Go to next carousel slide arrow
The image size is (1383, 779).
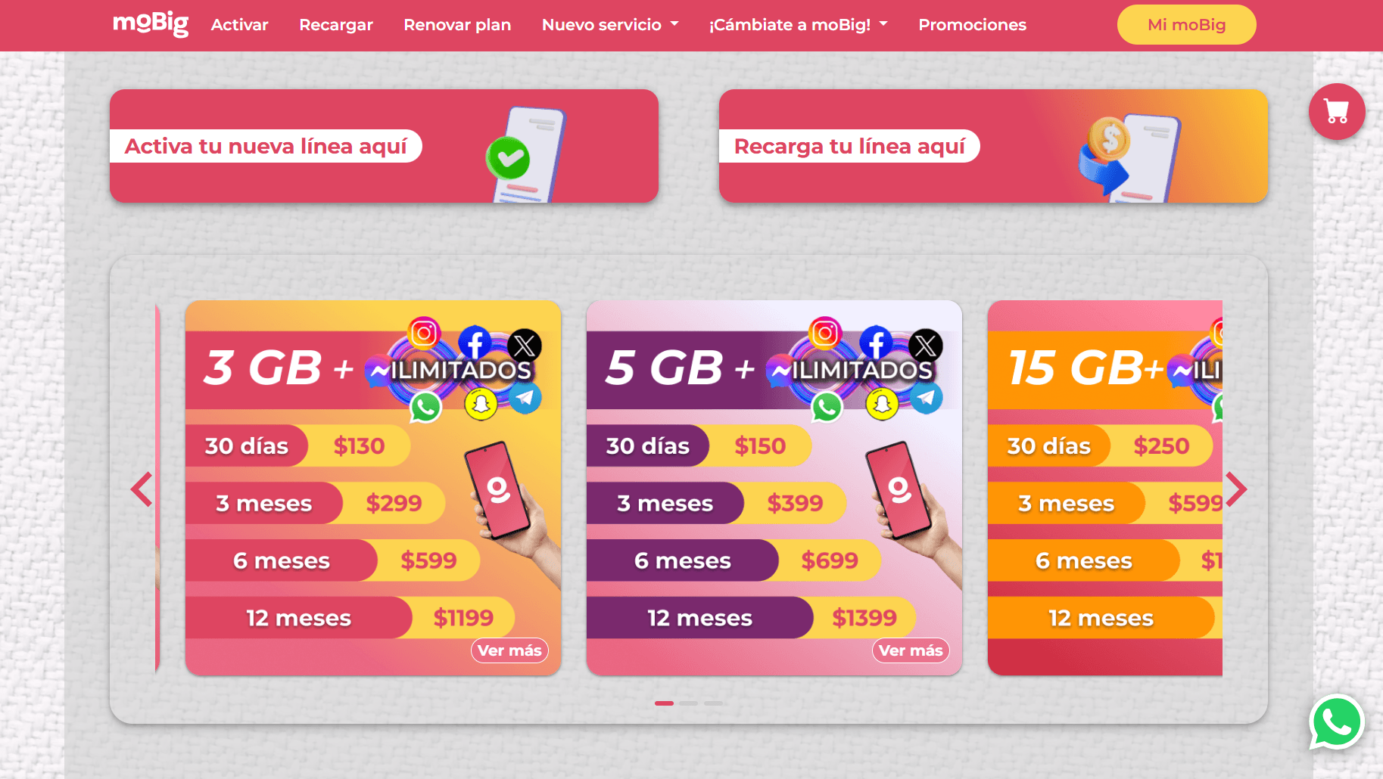[x=1235, y=489]
